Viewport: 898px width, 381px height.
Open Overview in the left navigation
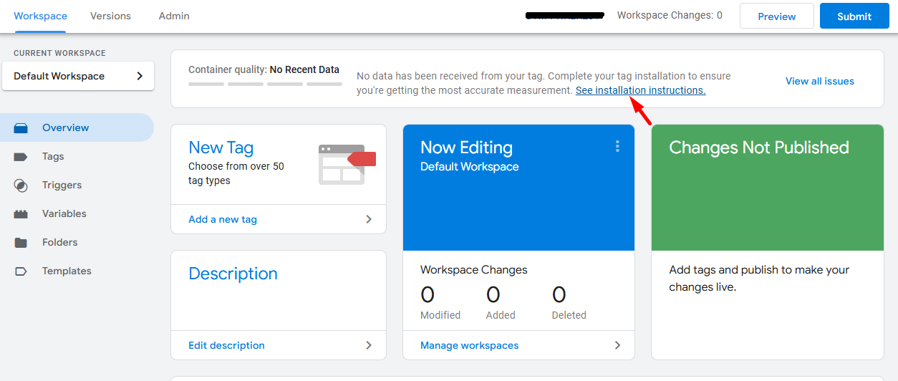coord(77,127)
